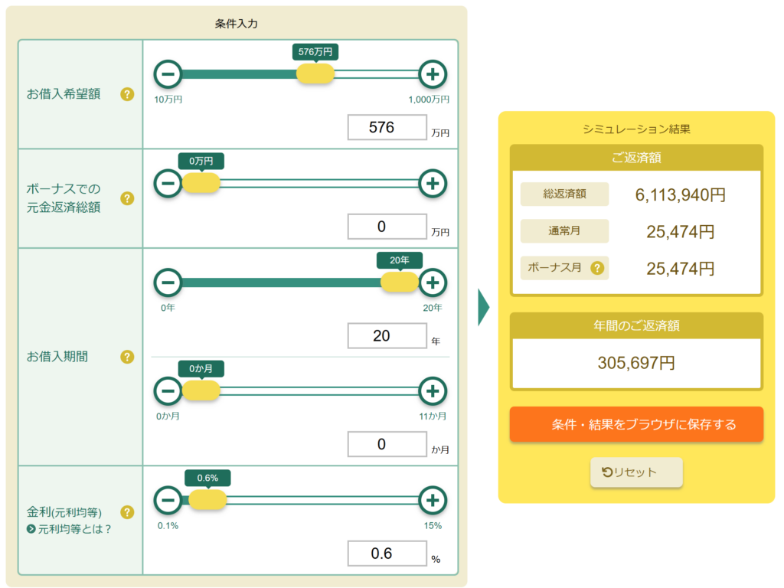Raise interest rate with plus button

click(x=433, y=501)
